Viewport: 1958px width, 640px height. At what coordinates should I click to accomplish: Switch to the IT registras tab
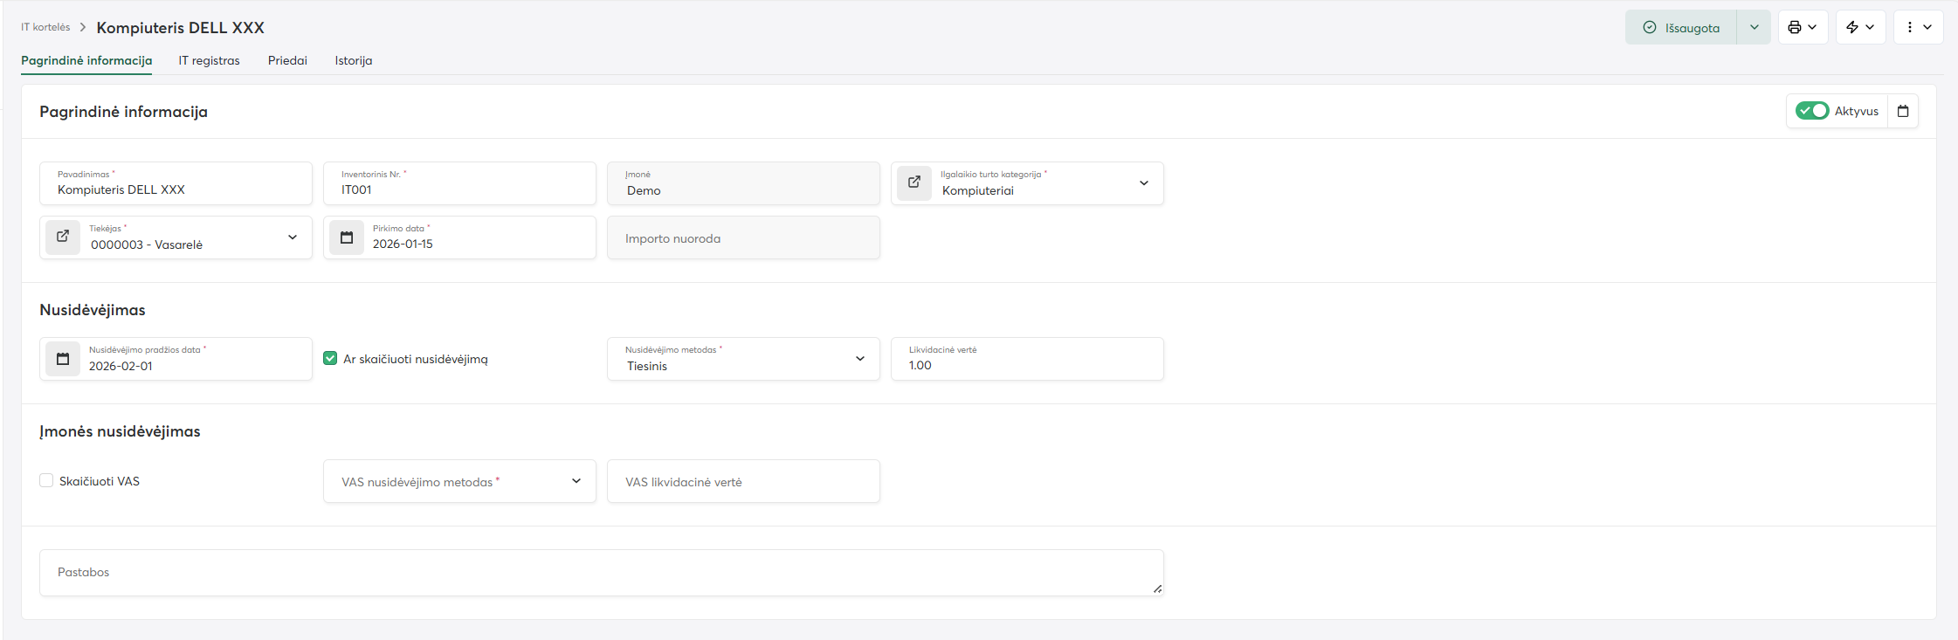209,60
